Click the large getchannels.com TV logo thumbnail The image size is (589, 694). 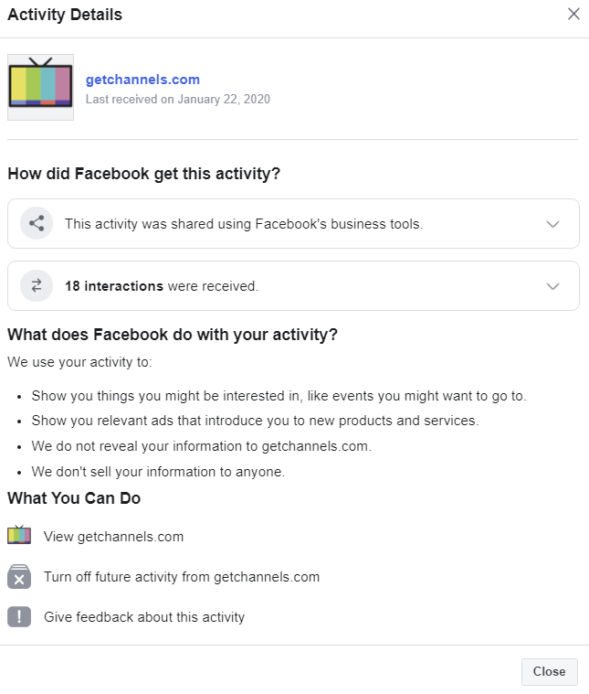coord(40,88)
